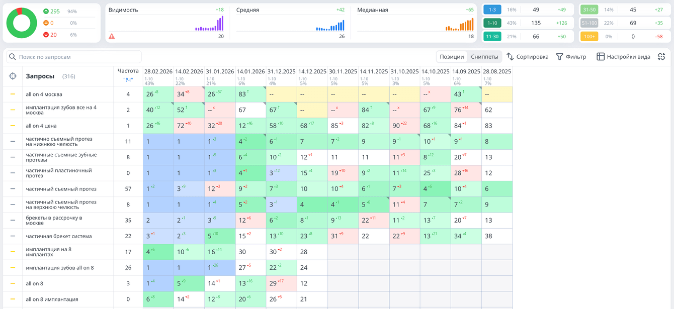Screen dimensions: 674x309
Task: Click the refresh icon next to Настройки вида
Action: [661, 57]
